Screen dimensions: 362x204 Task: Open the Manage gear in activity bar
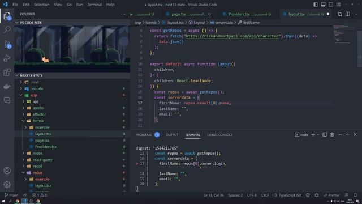[x=7, y=185]
